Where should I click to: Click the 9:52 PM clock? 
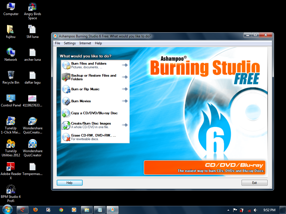tap(269, 210)
